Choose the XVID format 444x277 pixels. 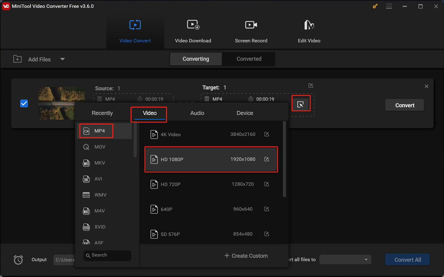click(104, 227)
